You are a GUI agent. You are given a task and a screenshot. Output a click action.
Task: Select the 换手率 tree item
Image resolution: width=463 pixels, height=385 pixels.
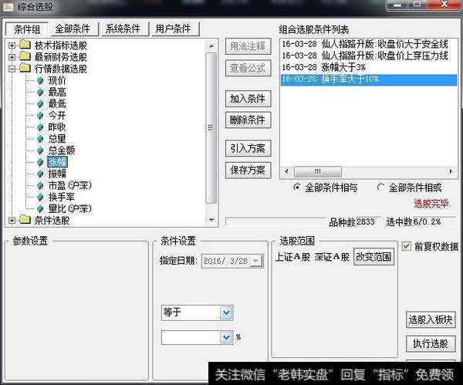pos(62,198)
